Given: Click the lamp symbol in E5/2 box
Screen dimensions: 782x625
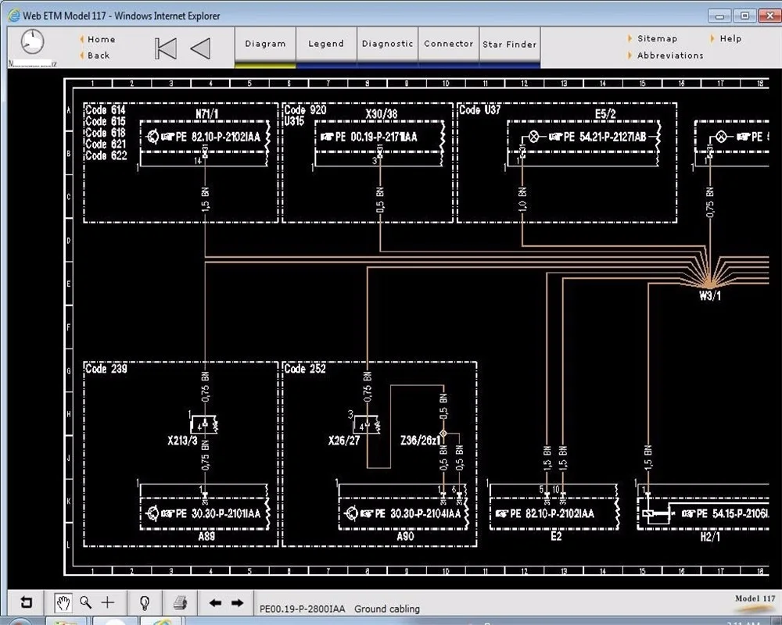Looking at the screenshot, I should tap(534, 137).
